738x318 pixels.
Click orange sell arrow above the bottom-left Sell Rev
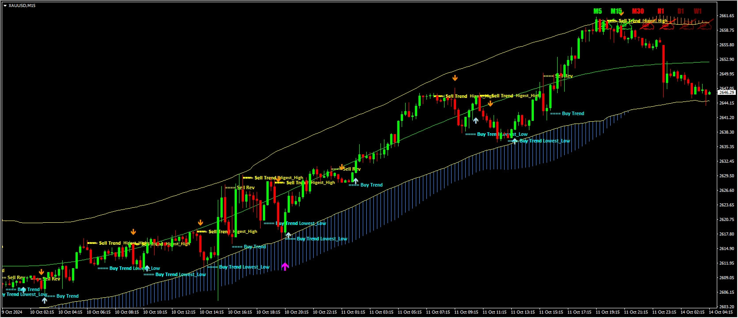coord(41,272)
